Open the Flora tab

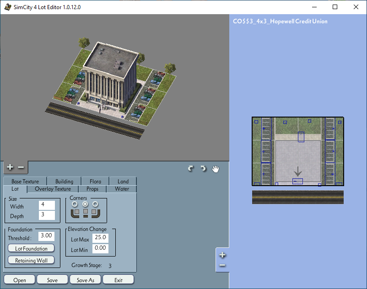point(95,182)
